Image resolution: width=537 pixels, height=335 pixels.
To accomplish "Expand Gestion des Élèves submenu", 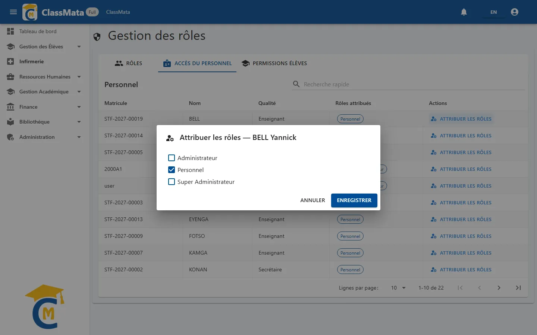I will coord(79,47).
